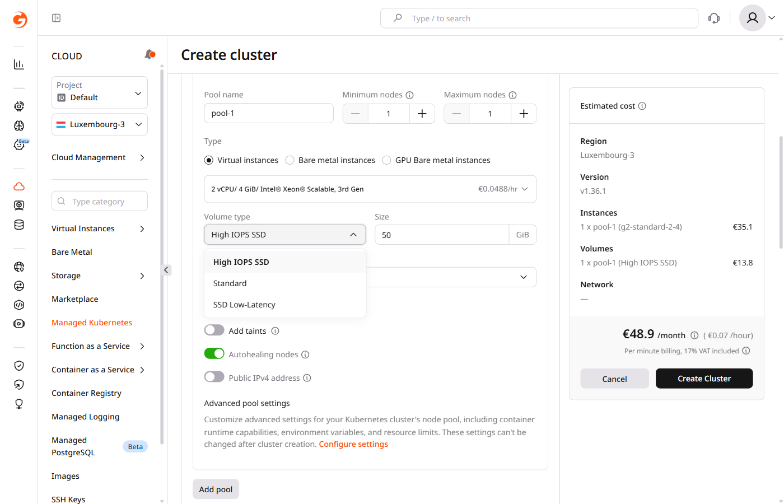Enable the Add taints toggle
Image resolution: width=784 pixels, height=504 pixels.
click(214, 330)
